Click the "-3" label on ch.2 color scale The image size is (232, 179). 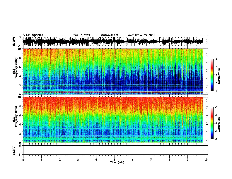(216, 107)
